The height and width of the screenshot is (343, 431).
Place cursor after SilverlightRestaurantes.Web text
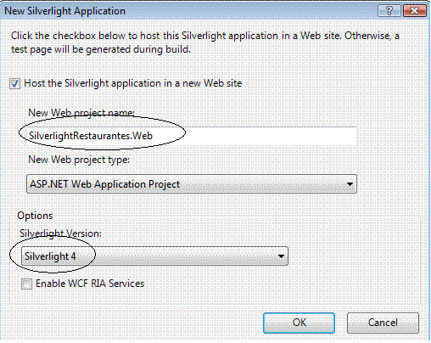(x=154, y=136)
